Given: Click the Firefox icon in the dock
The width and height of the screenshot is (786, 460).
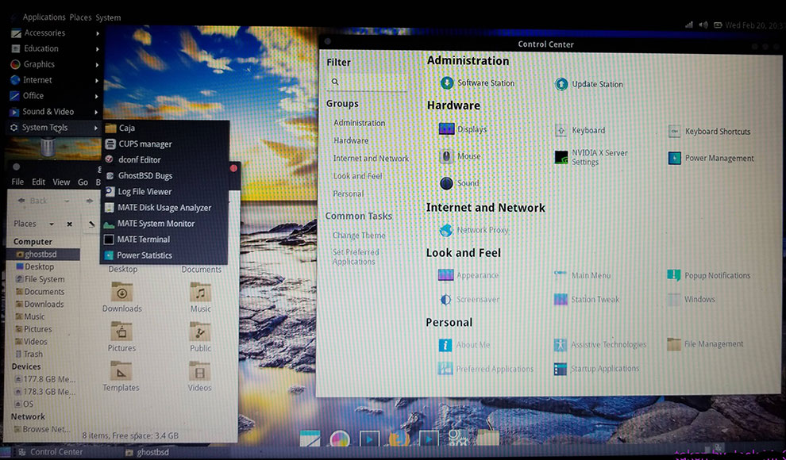Looking at the screenshot, I should point(399,439).
